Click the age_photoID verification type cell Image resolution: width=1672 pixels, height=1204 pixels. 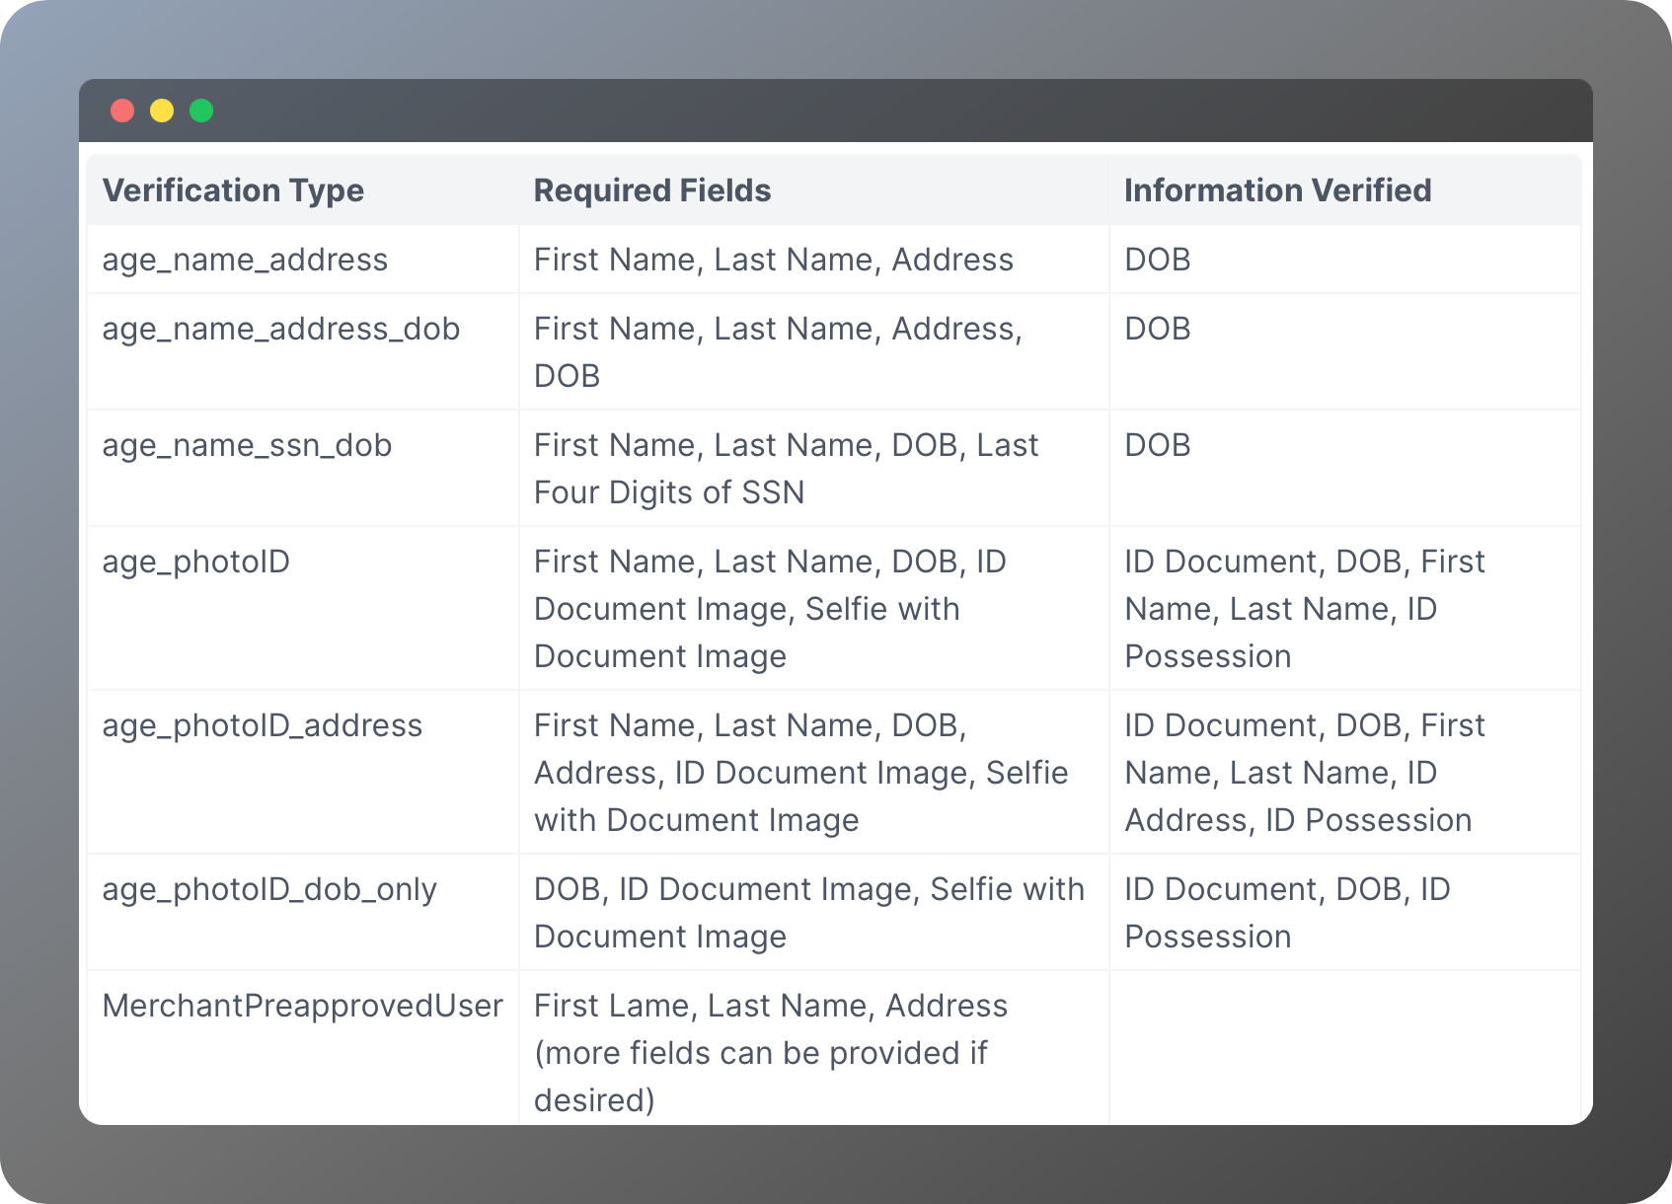303,609
